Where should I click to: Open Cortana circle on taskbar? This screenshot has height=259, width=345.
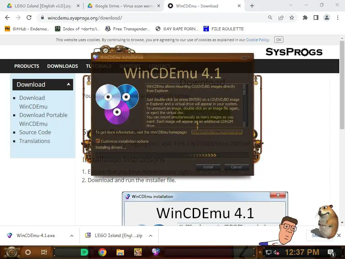click(x=28, y=252)
